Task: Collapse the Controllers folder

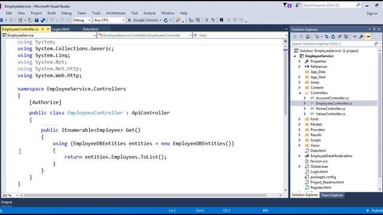Action: (x=300, y=93)
